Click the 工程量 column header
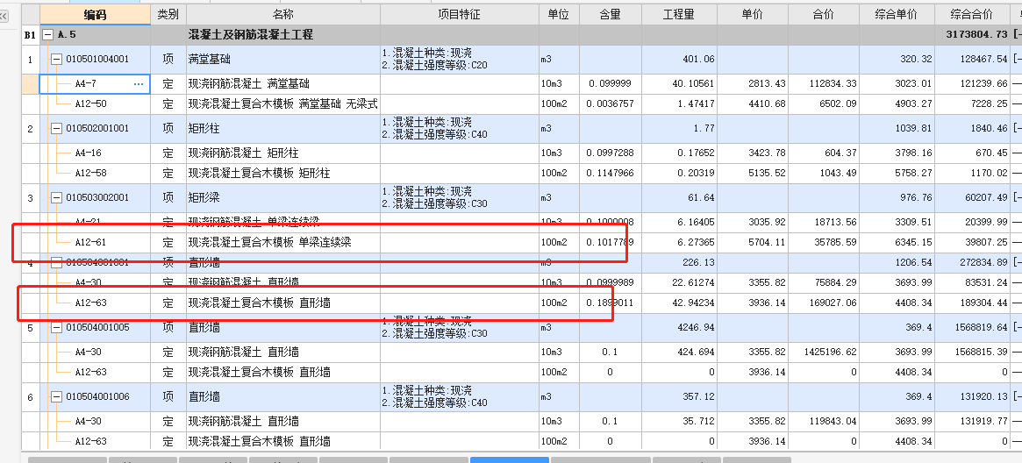The height and width of the screenshot is (463, 1022). pyautogui.click(x=679, y=14)
